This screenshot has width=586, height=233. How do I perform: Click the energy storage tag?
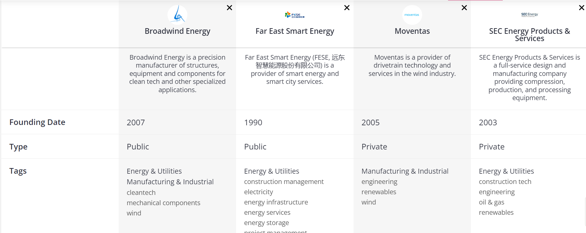pyautogui.click(x=266, y=223)
